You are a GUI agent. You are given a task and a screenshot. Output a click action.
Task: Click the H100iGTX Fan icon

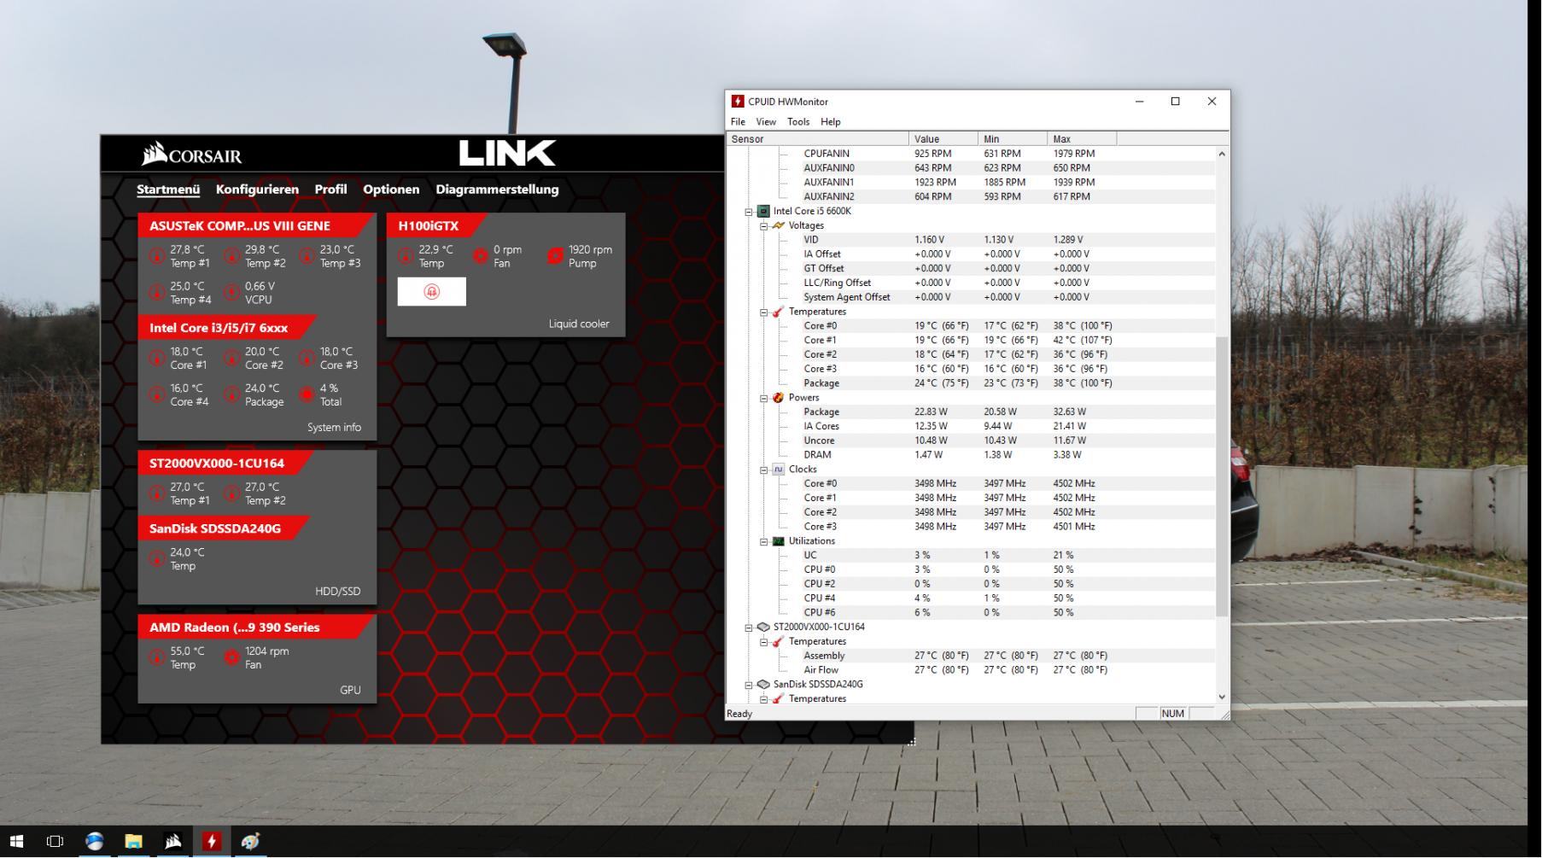481,255
